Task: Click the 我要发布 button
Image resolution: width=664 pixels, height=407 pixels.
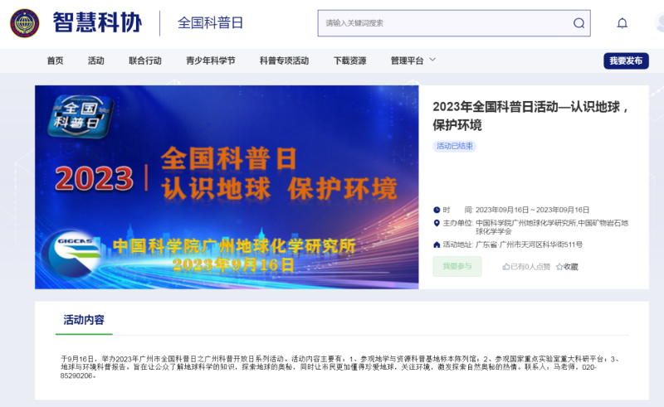Action: tap(625, 61)
